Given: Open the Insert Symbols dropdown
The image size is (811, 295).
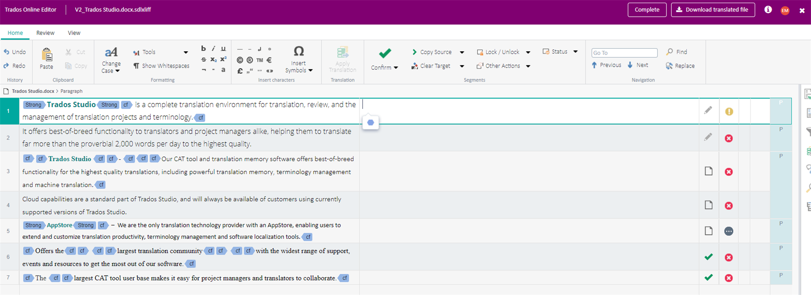Looking at the screenshot, I should click(298, 59).
